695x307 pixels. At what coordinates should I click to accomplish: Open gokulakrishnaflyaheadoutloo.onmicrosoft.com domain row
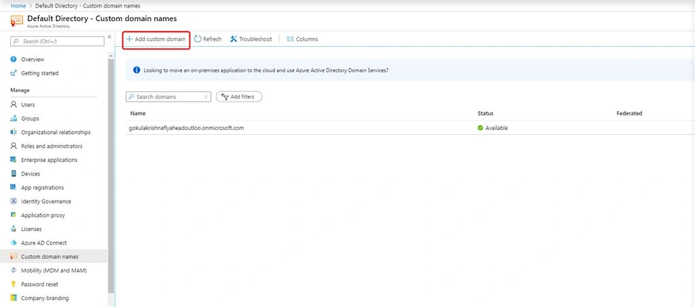coord(410,128)
